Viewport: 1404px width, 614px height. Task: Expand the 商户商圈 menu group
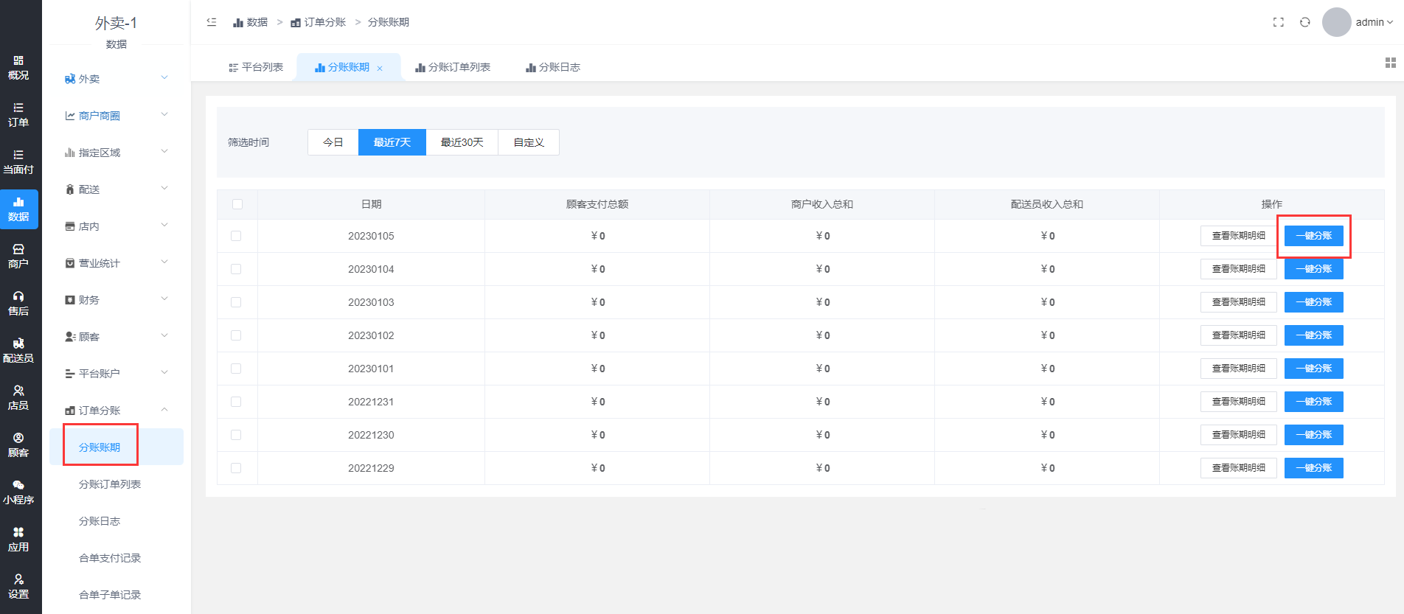point(117,115)
